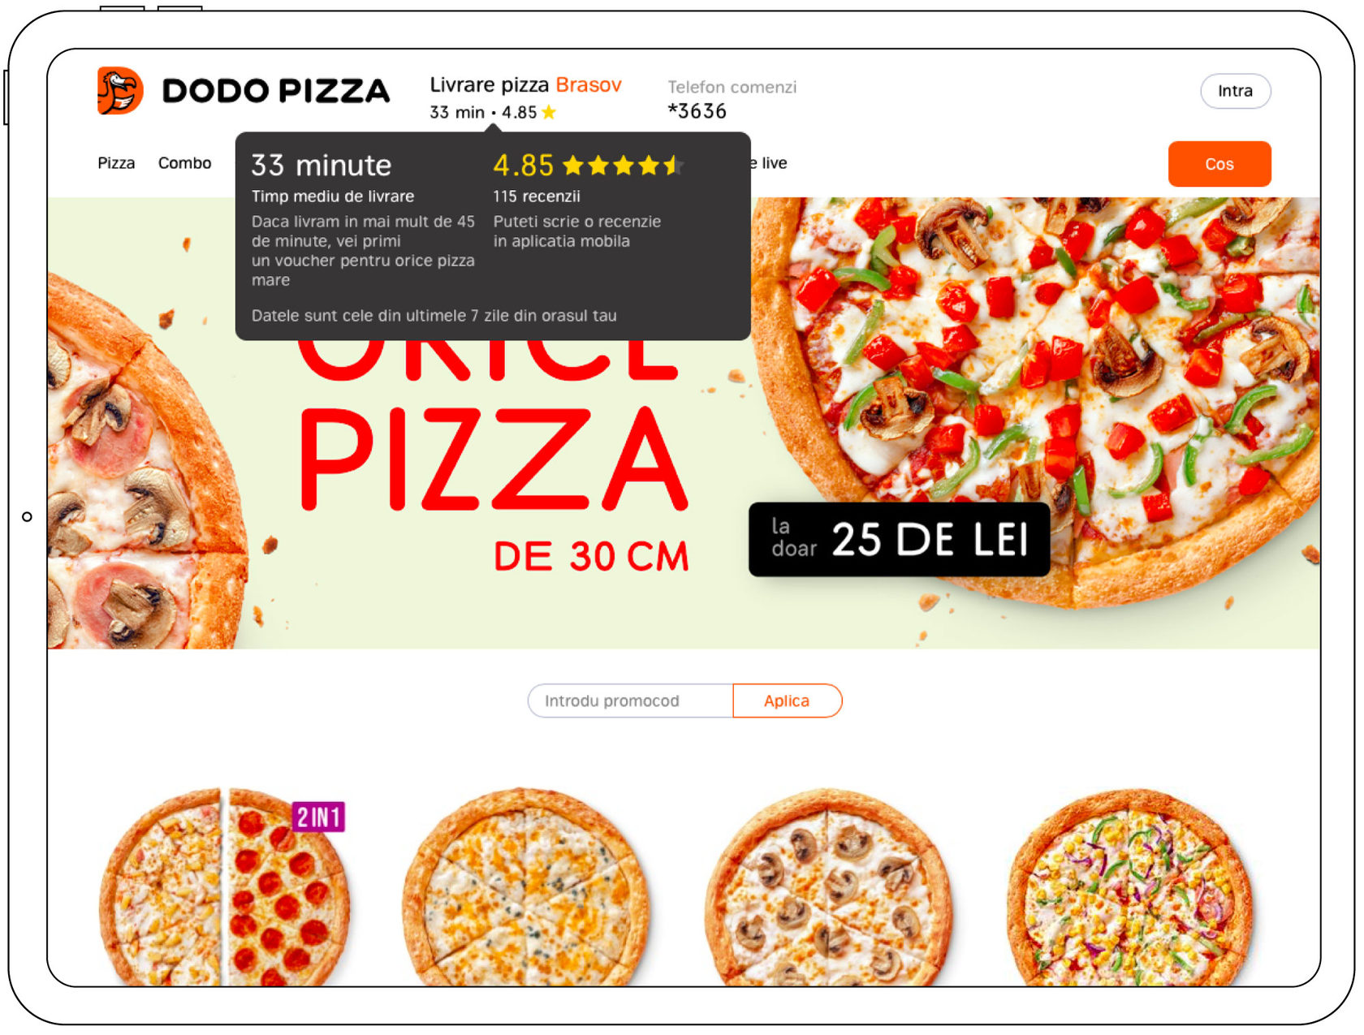This screenshot has height=1035, width=1364.
Task: Select the corn and vegetable pizza thumbnail
Action: (x=1131, y=886)
